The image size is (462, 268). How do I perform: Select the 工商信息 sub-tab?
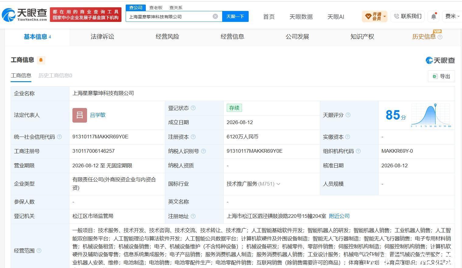click(x=21, y=76)
